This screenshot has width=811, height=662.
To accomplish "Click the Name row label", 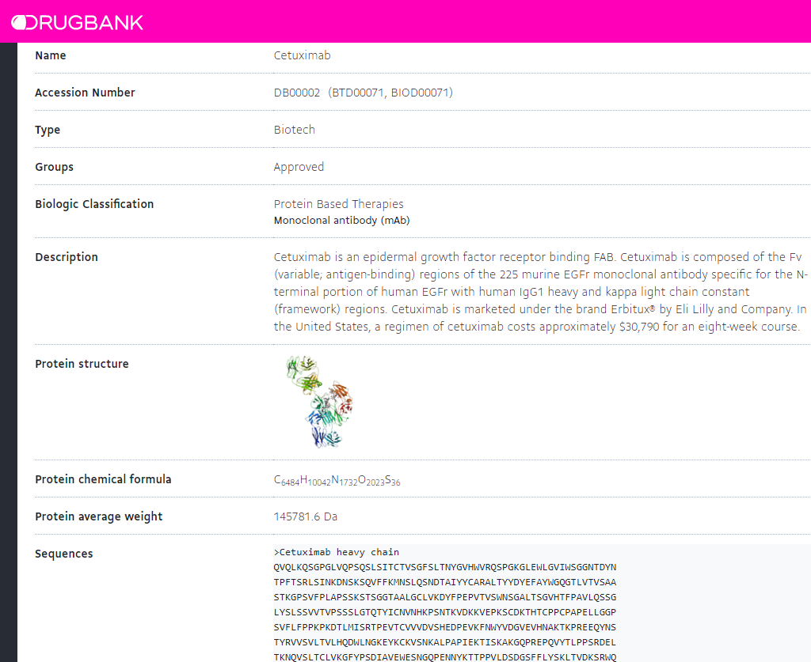I will [x=50, y=55].
